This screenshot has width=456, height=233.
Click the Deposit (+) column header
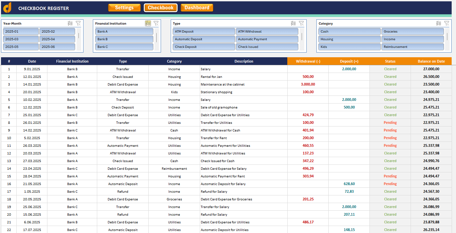[x=349, y=61]
